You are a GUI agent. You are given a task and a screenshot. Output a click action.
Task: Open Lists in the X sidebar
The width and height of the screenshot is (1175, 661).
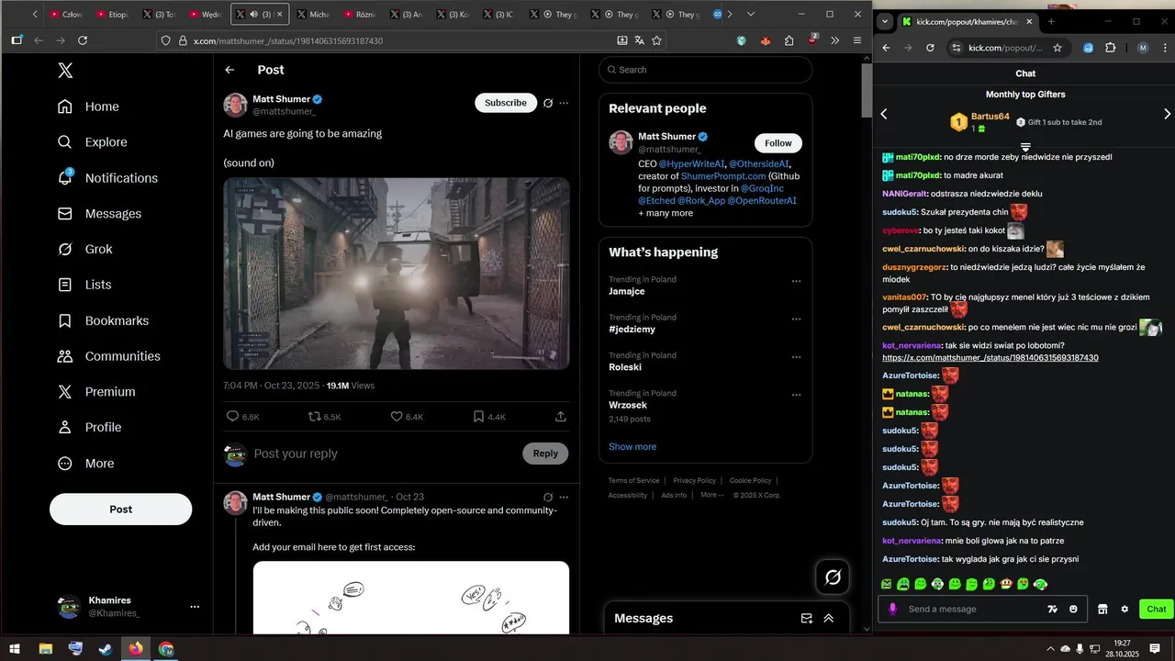[84, 285]
